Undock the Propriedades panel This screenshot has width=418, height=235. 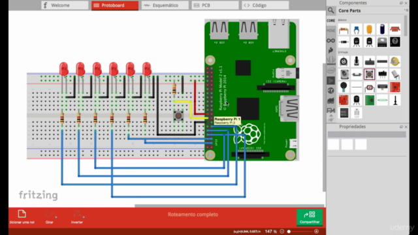[x=401, y=127]
